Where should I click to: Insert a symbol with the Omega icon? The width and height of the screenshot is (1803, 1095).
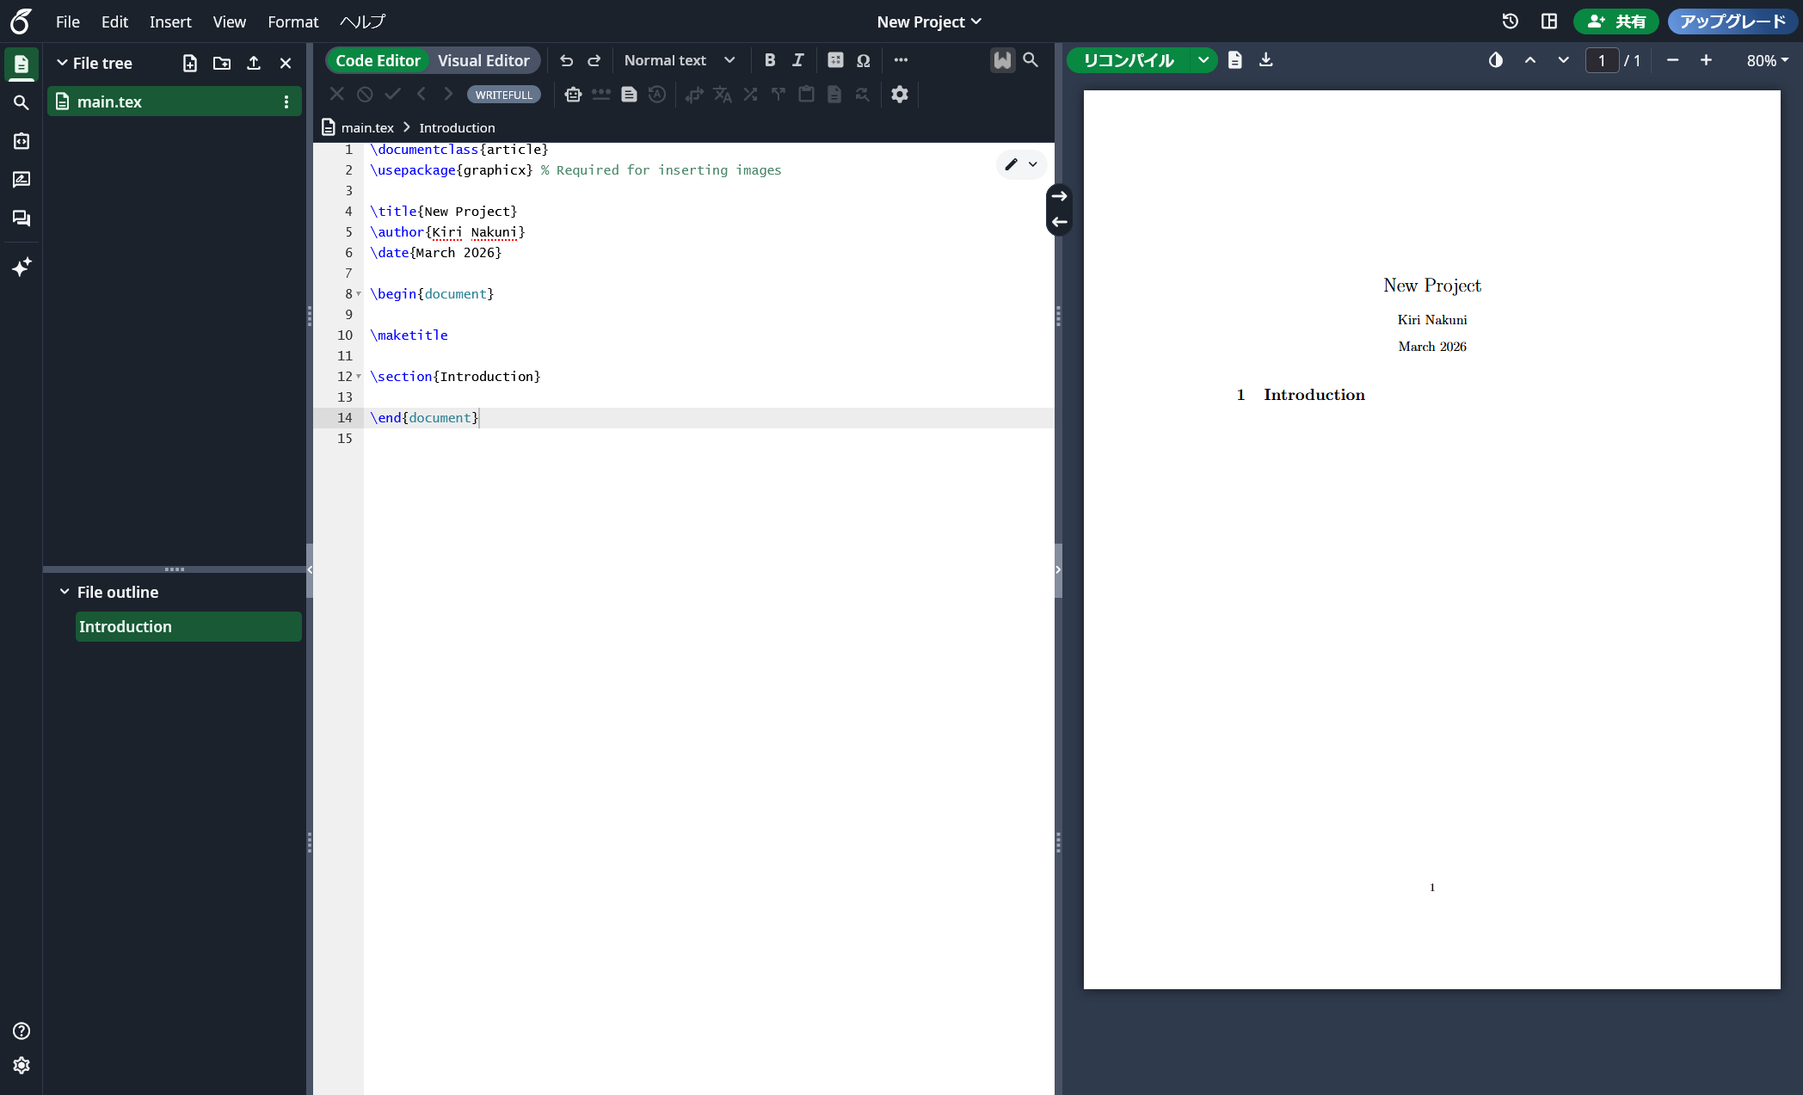coord(863,60)
